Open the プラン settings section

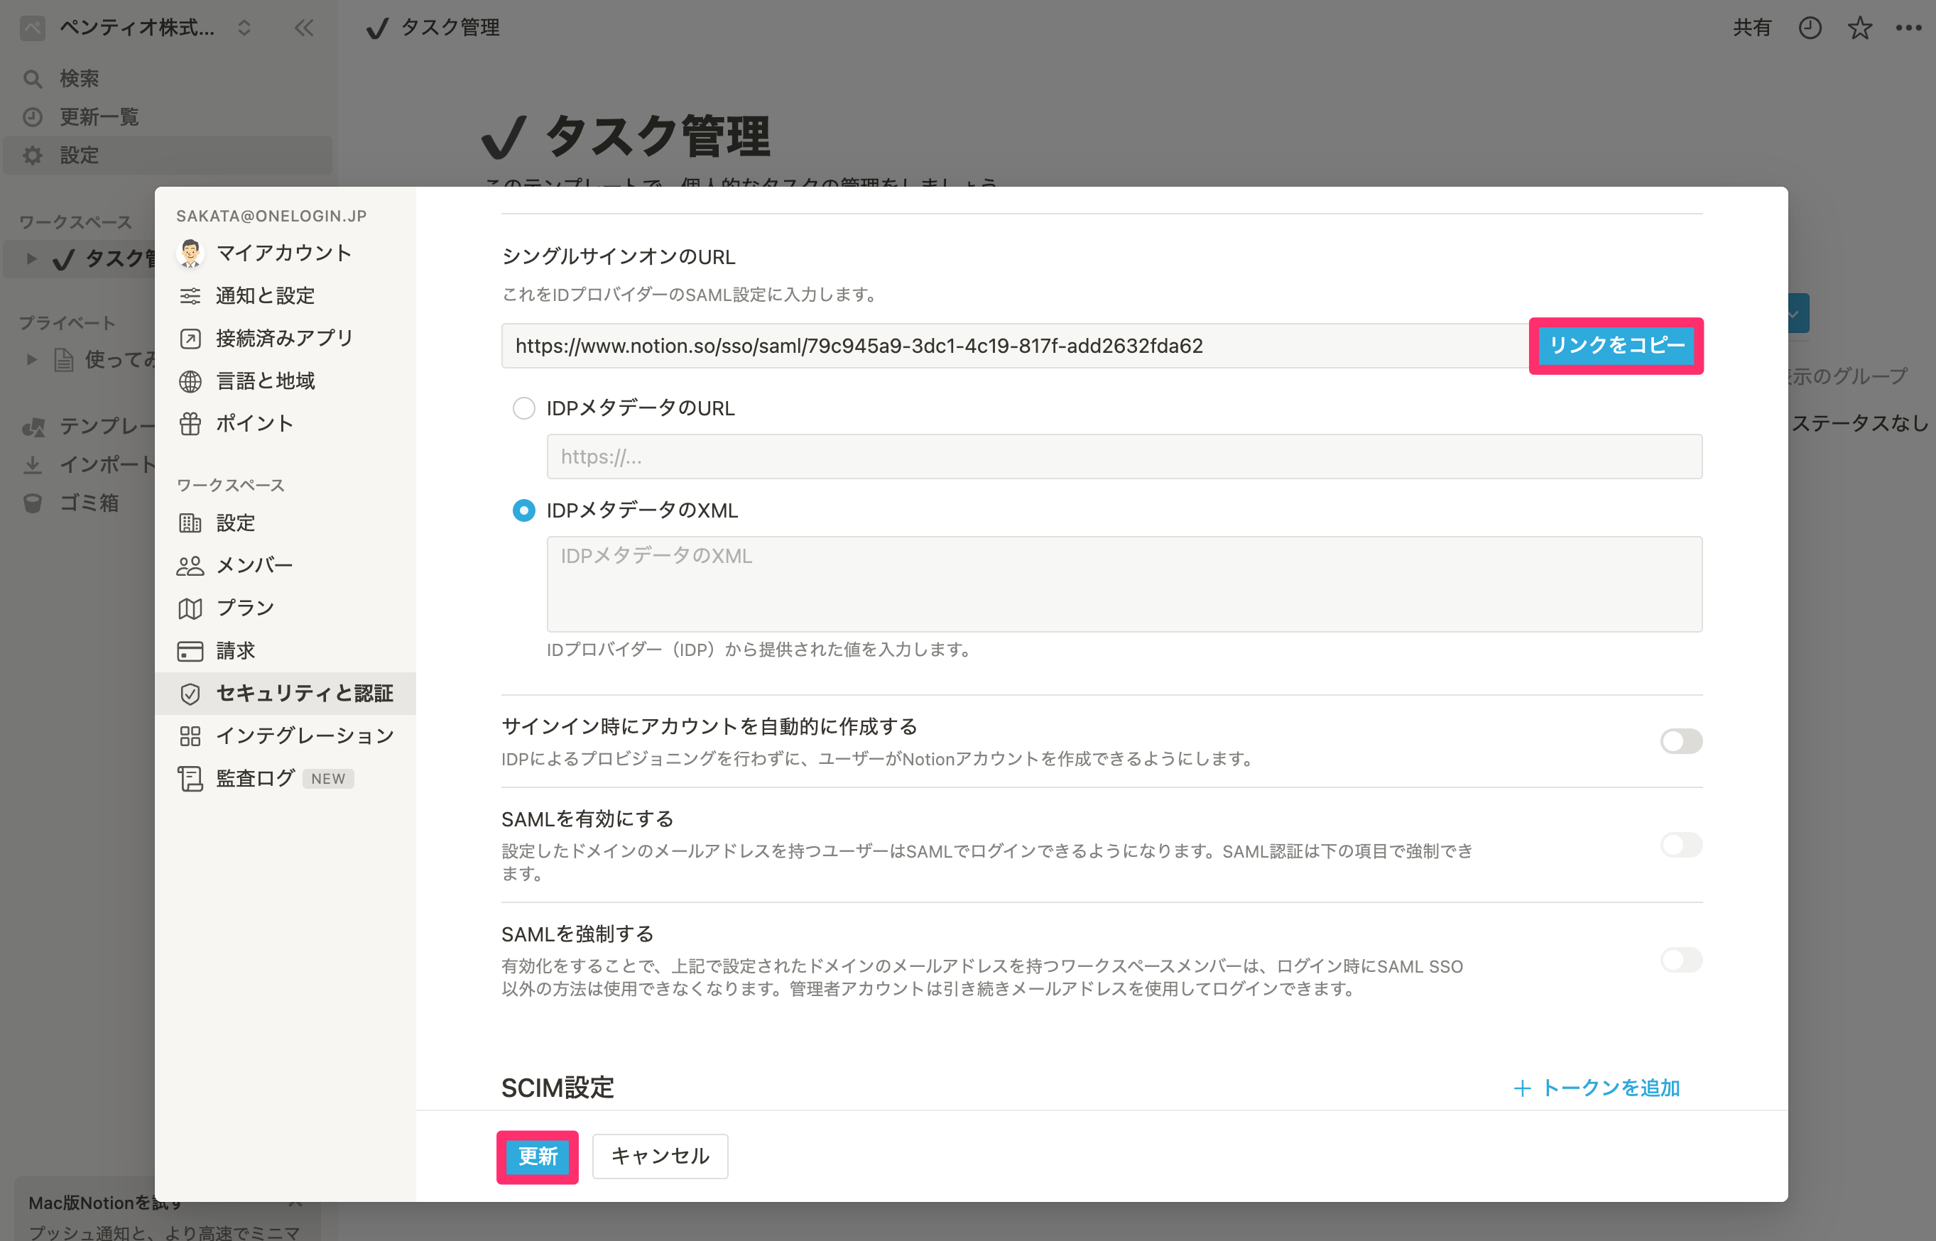click(285, 608)
